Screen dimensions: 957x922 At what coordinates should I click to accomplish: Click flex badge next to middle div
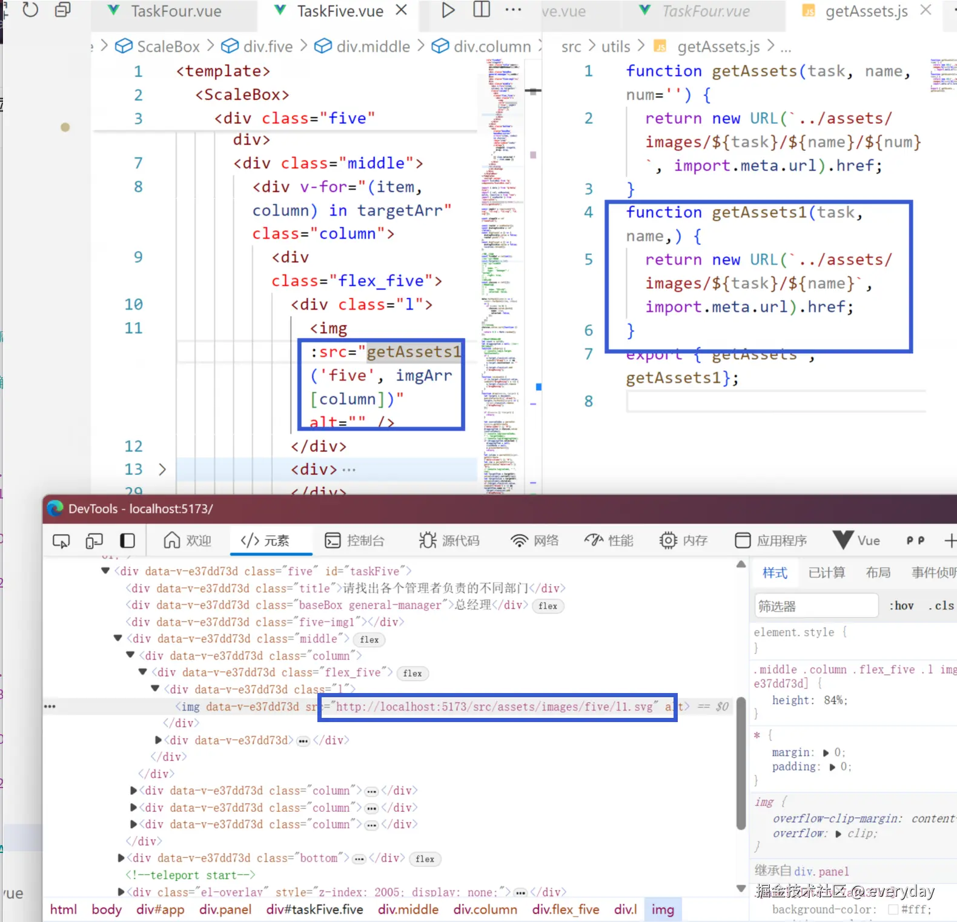pyautogui.click(x=369, y=640)
